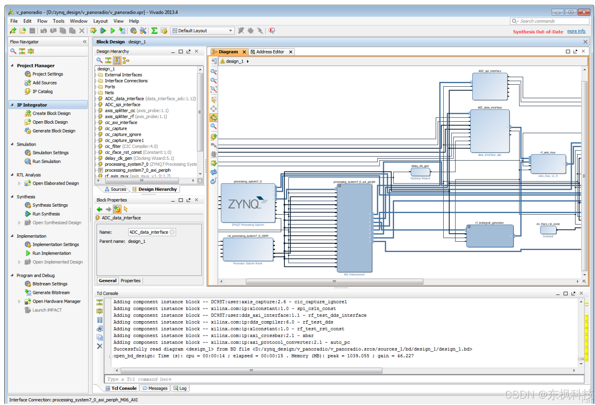The image size is (595, 405).
Task: Select the processing_system7_0_axi_periph interconnect block
Action: (x=354, y=228)
